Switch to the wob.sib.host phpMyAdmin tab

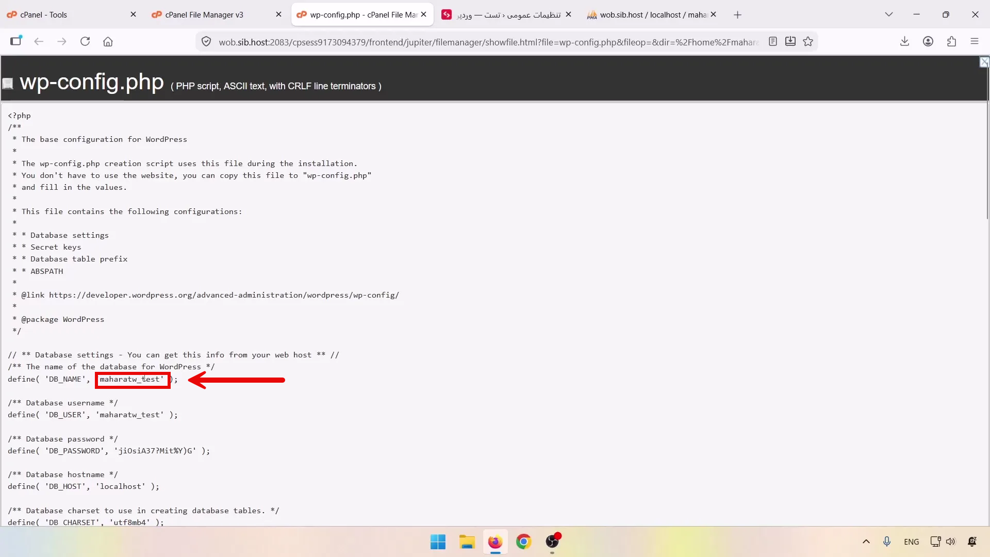pos(652,15)
